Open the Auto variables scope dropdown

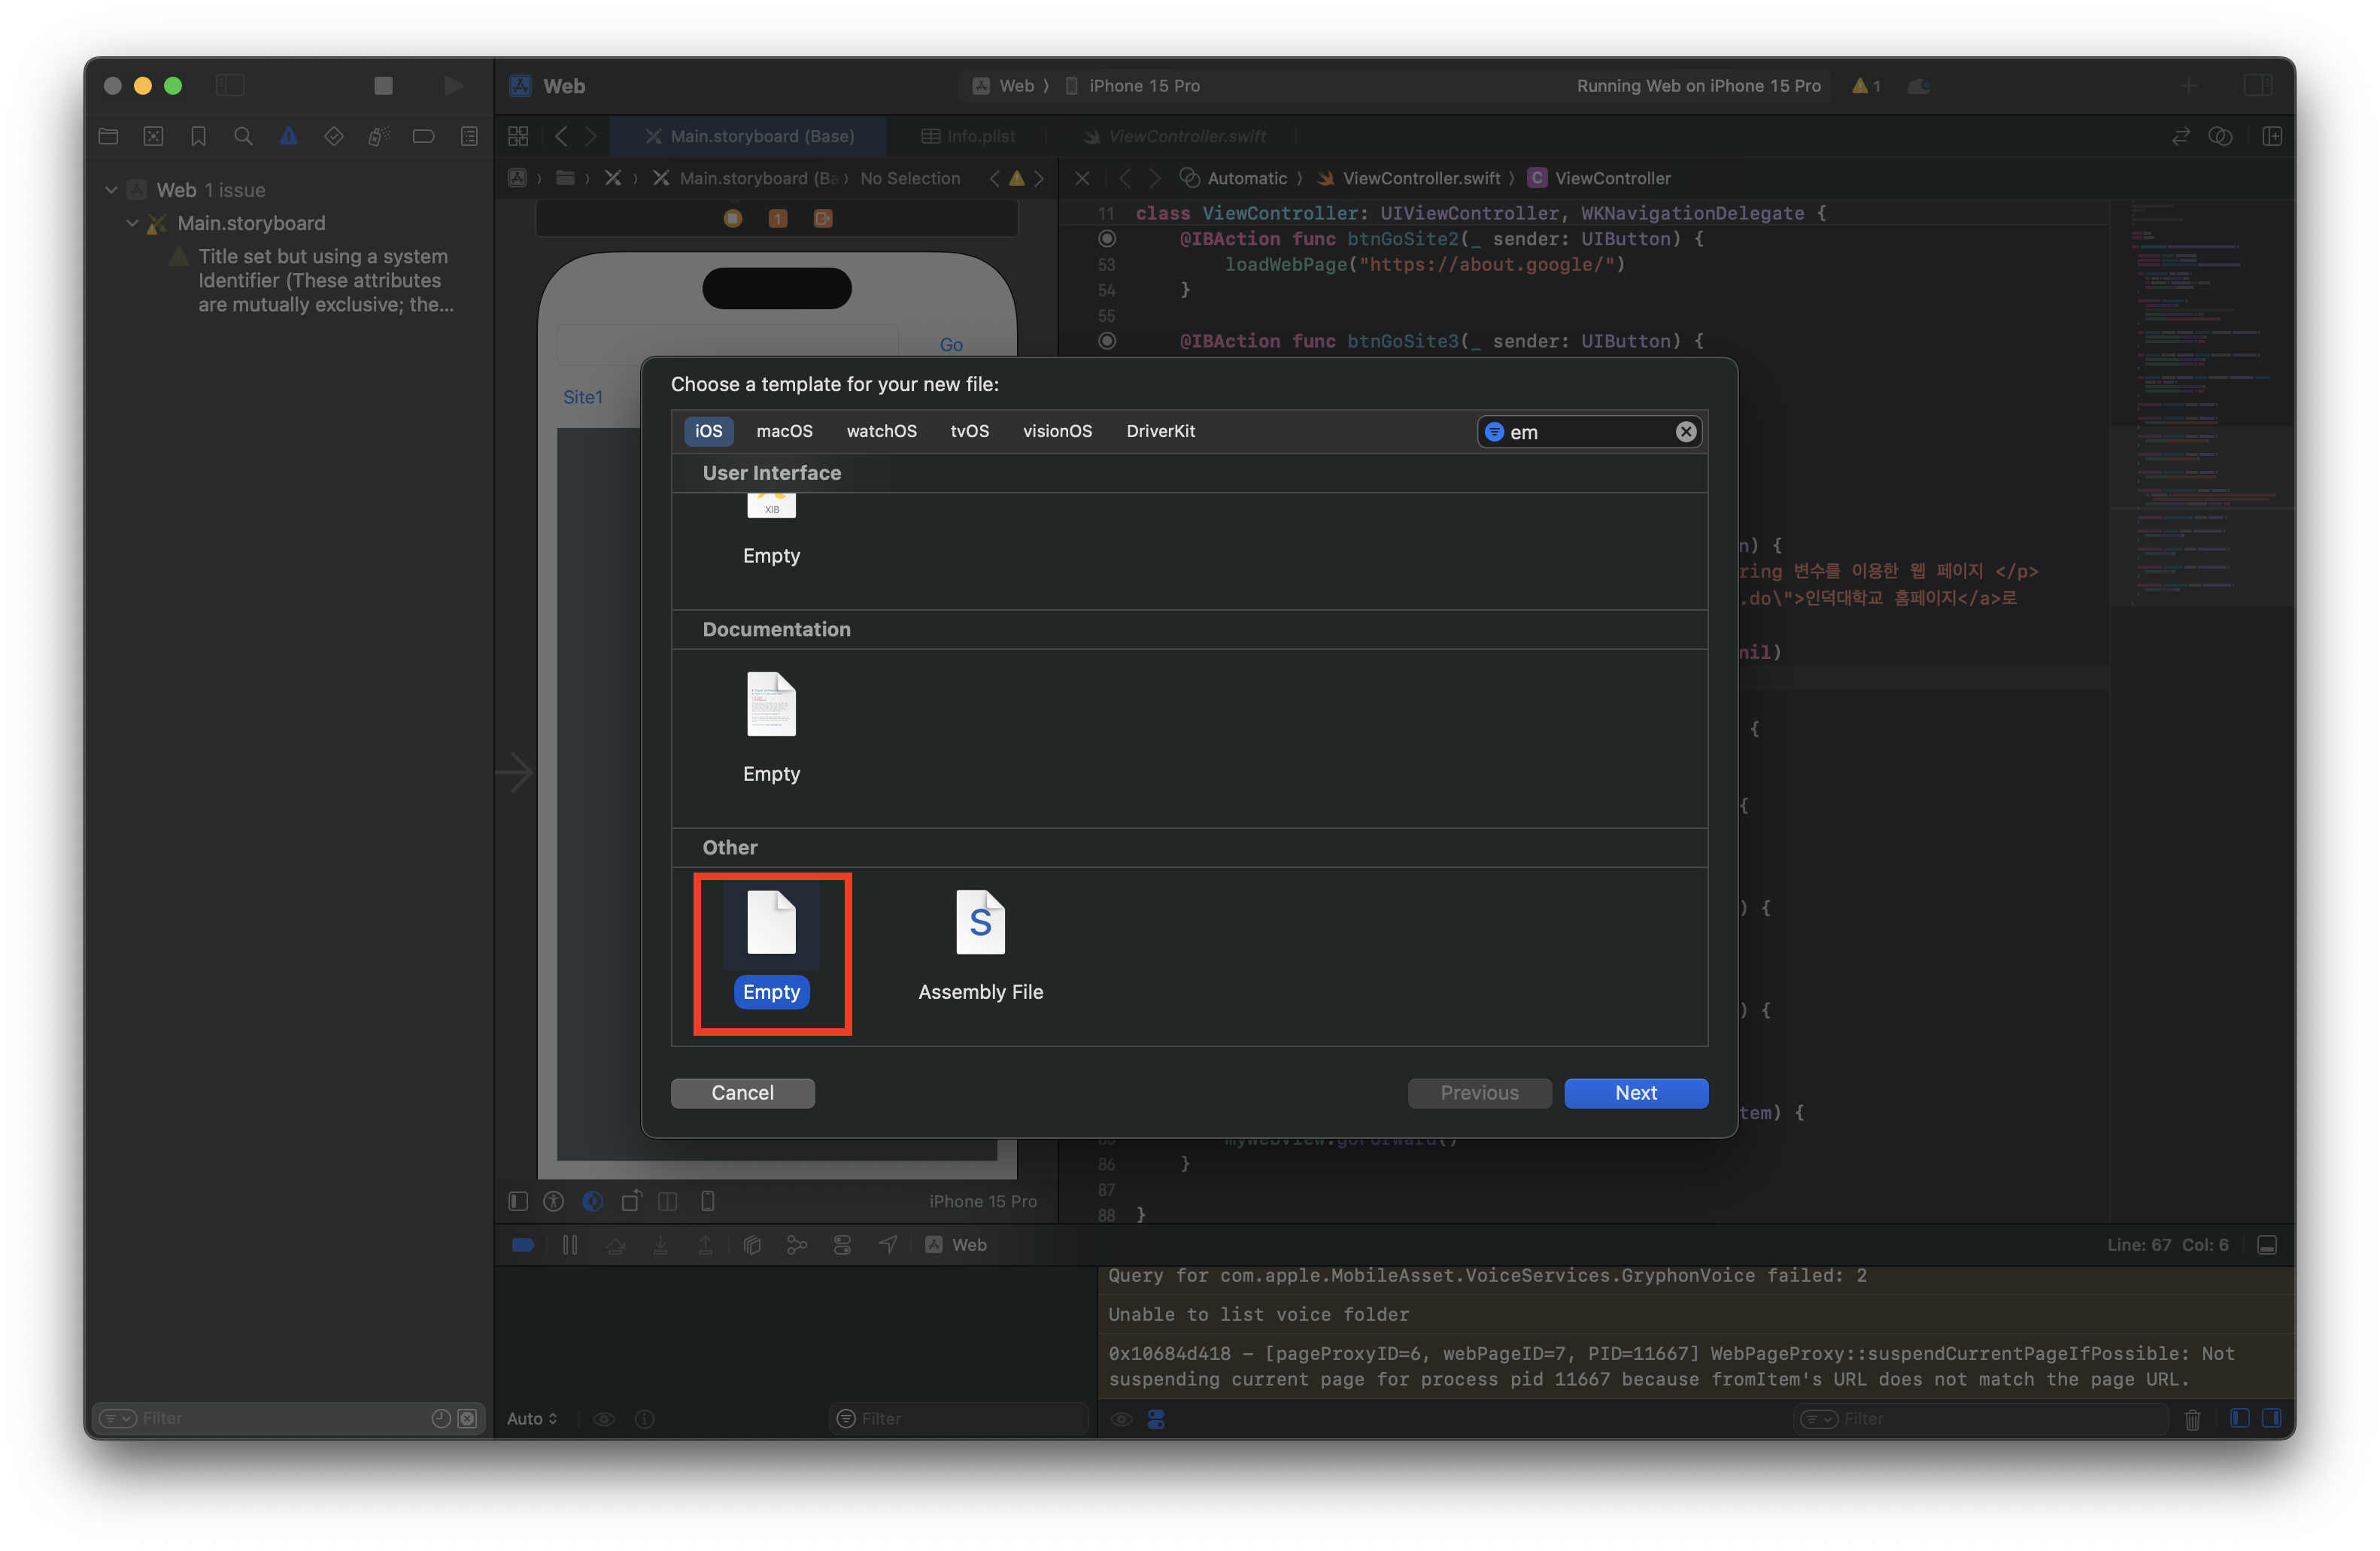[532, 1419]
